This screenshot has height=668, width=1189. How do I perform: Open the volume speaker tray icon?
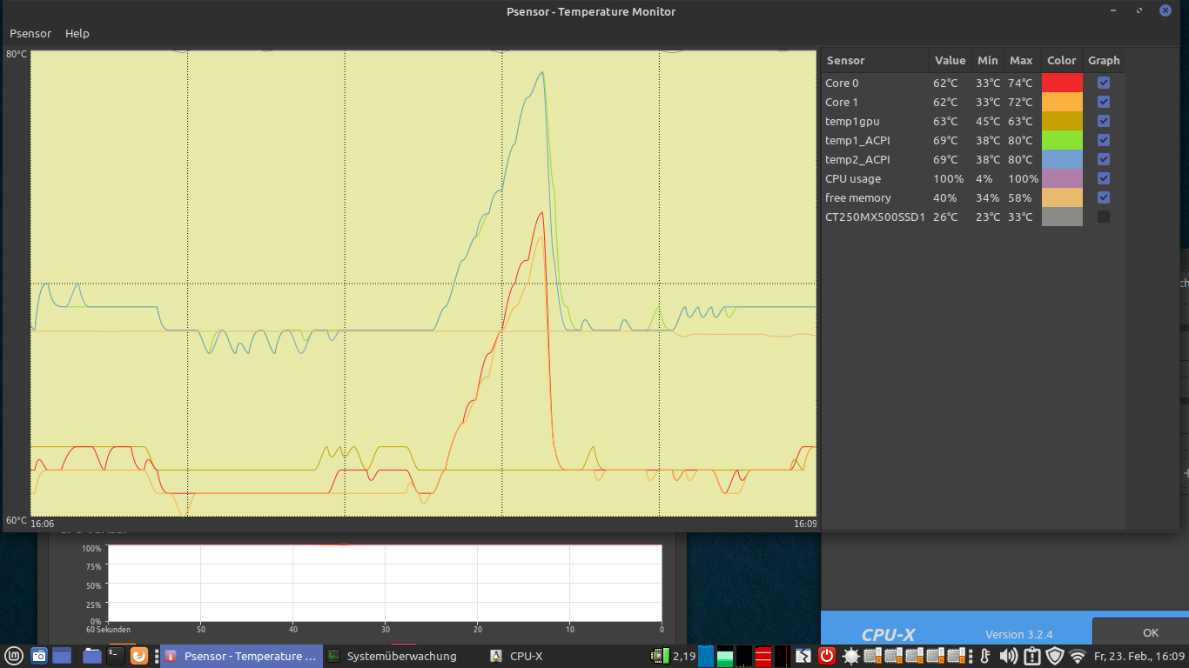pyautogui.click(x=1009, y=656)
